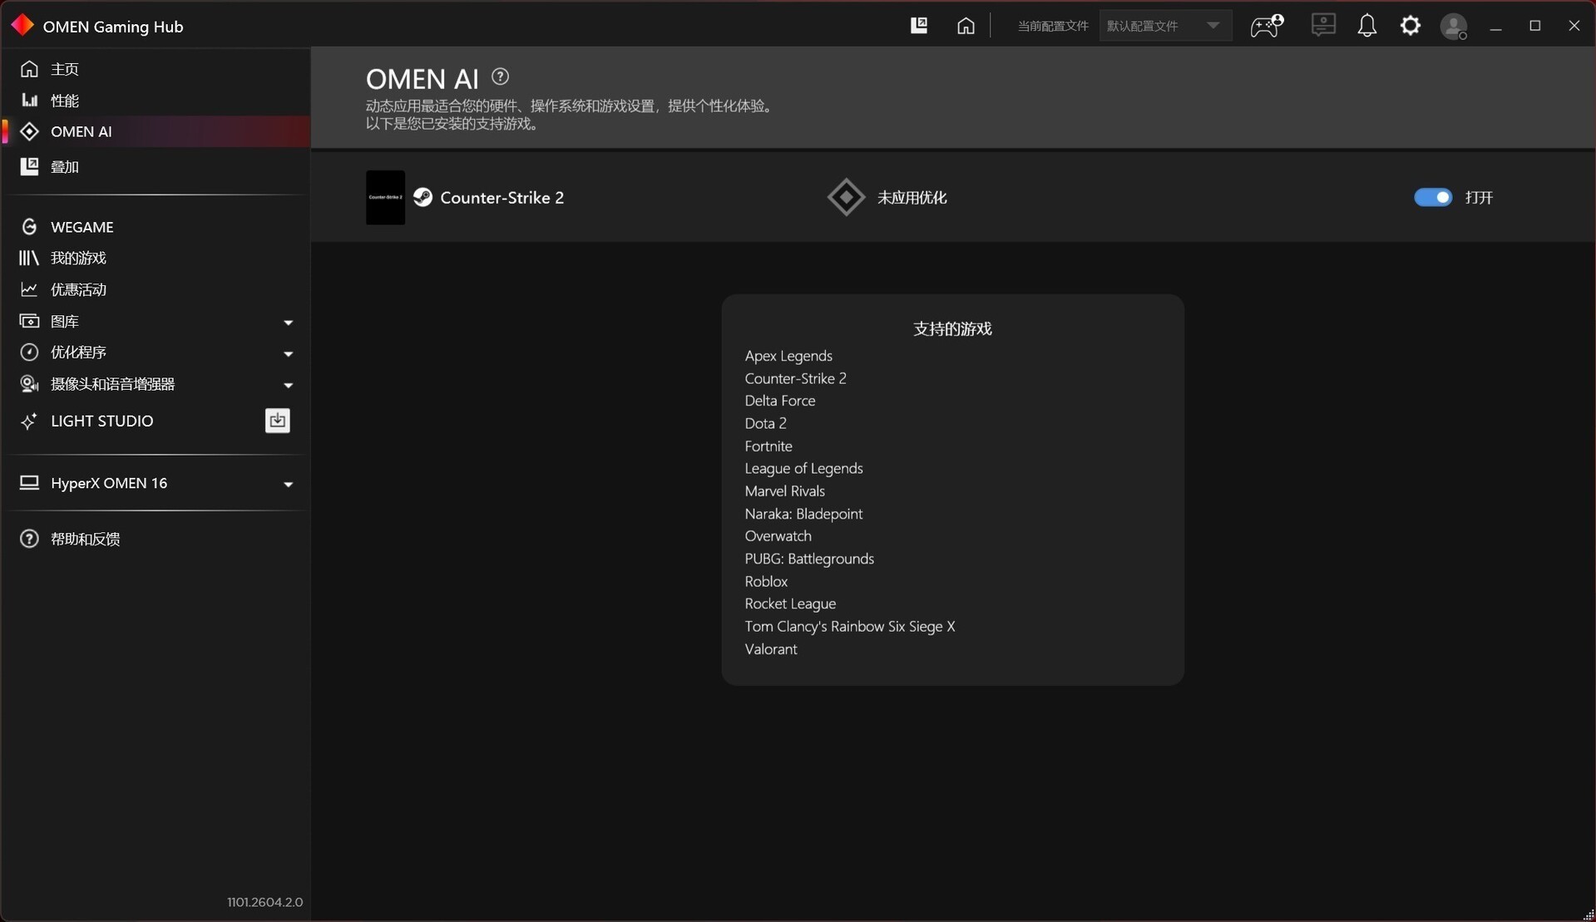Open the overlay icon in top bar
This screenshot has width=1596, height=922.
click(x=918, y=26)
